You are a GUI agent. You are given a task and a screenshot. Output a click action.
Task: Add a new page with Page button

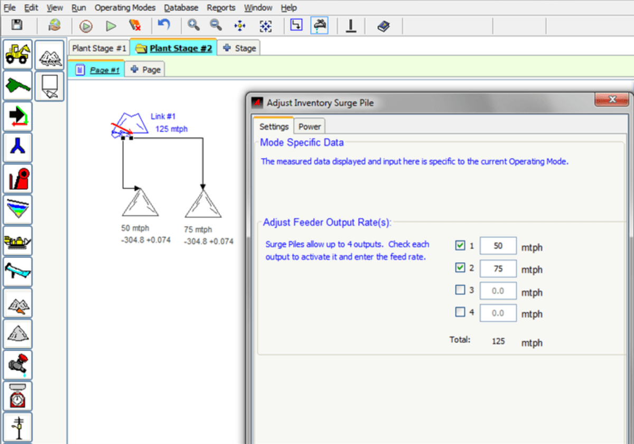[x=145, y=70]
